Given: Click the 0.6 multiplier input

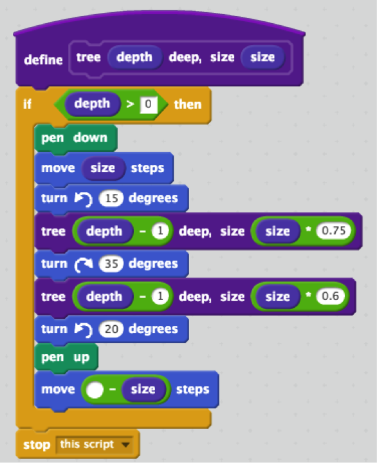Looking at the screenshot, I should 330,296.
